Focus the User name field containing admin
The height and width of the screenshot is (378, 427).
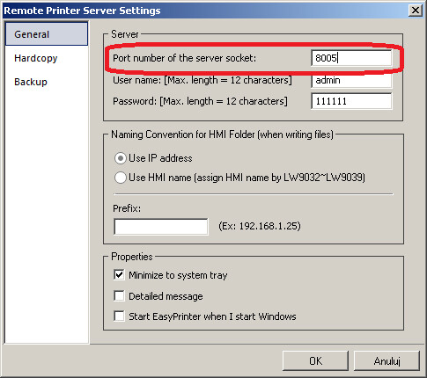(351, 80)
